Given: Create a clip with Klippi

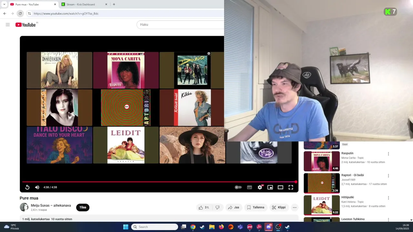Looking at the screenshot, I should tap(279, 208).
